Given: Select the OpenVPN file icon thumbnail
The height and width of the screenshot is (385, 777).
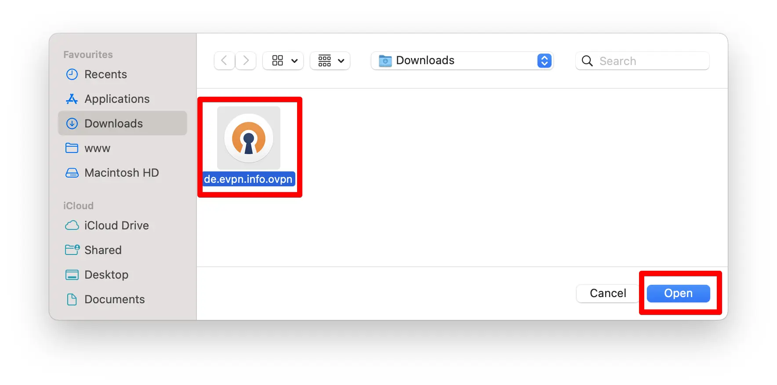Looking at the screenshot, I should [249, 138].
